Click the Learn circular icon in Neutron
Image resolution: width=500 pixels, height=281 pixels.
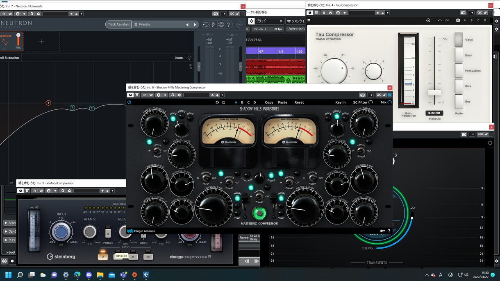[x=189, y=58]
